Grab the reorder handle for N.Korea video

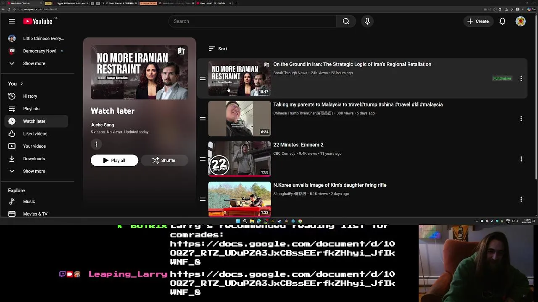pos(203,199)
